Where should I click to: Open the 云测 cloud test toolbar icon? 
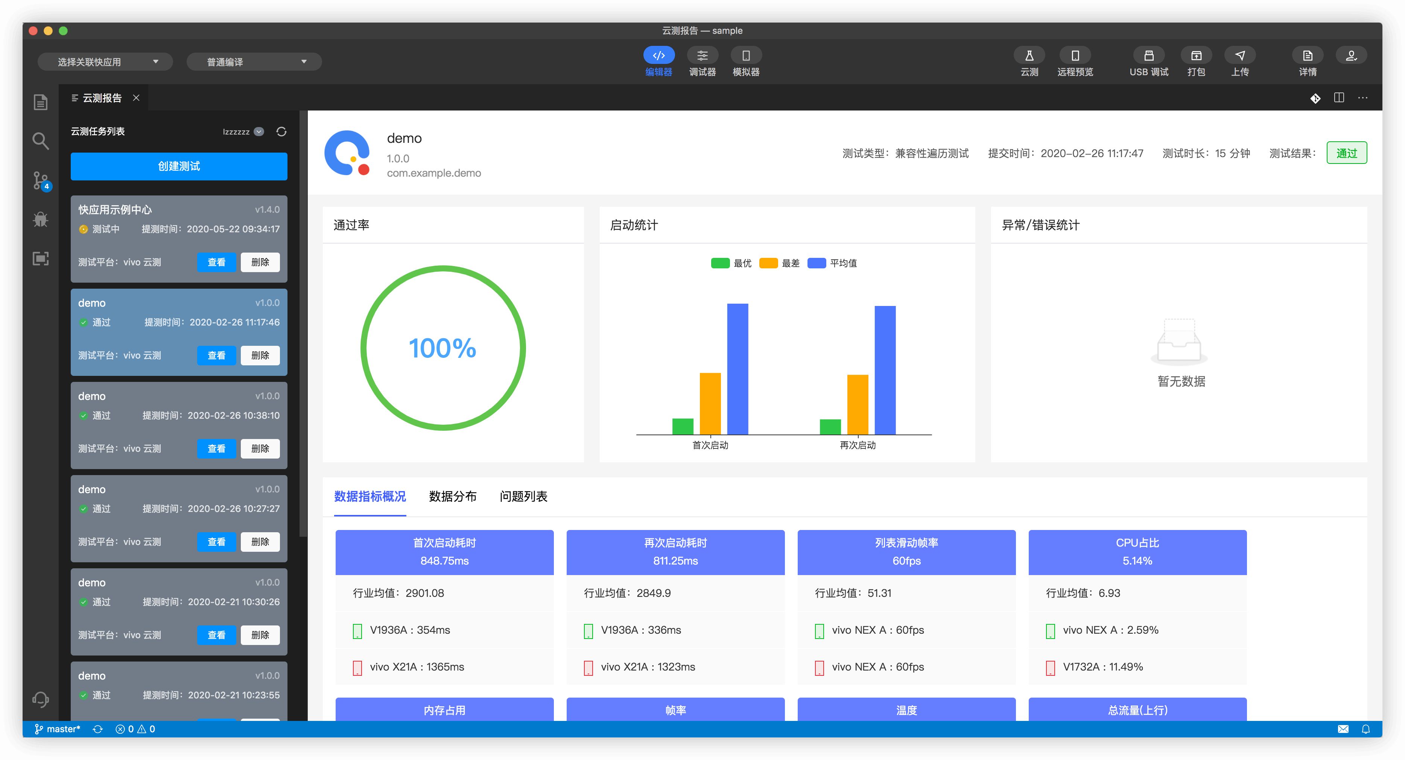[x=1029, y=56]
